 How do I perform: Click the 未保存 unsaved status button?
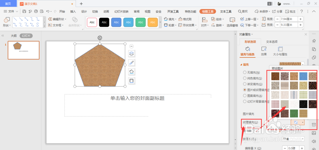point(263,11)
